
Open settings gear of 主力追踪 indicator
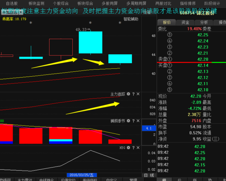click(128, 94)
